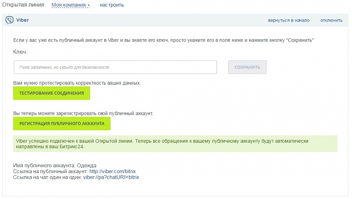This screenshot has height=199, width=352.
Task: Click the 'Сохранить' button
Action: tap(247, 67)
